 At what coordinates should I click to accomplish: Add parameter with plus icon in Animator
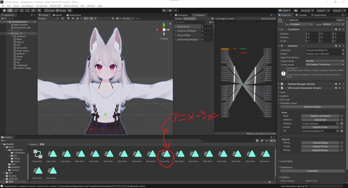211,22
